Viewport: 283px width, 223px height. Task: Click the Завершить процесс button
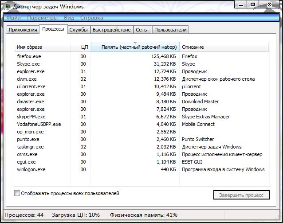(241, 195)
